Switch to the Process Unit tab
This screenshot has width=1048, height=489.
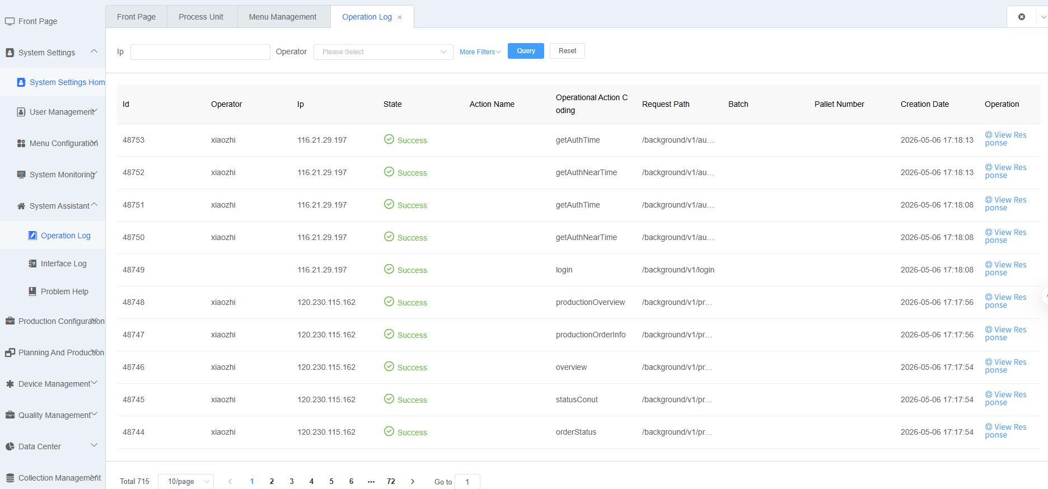coord(201,17)
